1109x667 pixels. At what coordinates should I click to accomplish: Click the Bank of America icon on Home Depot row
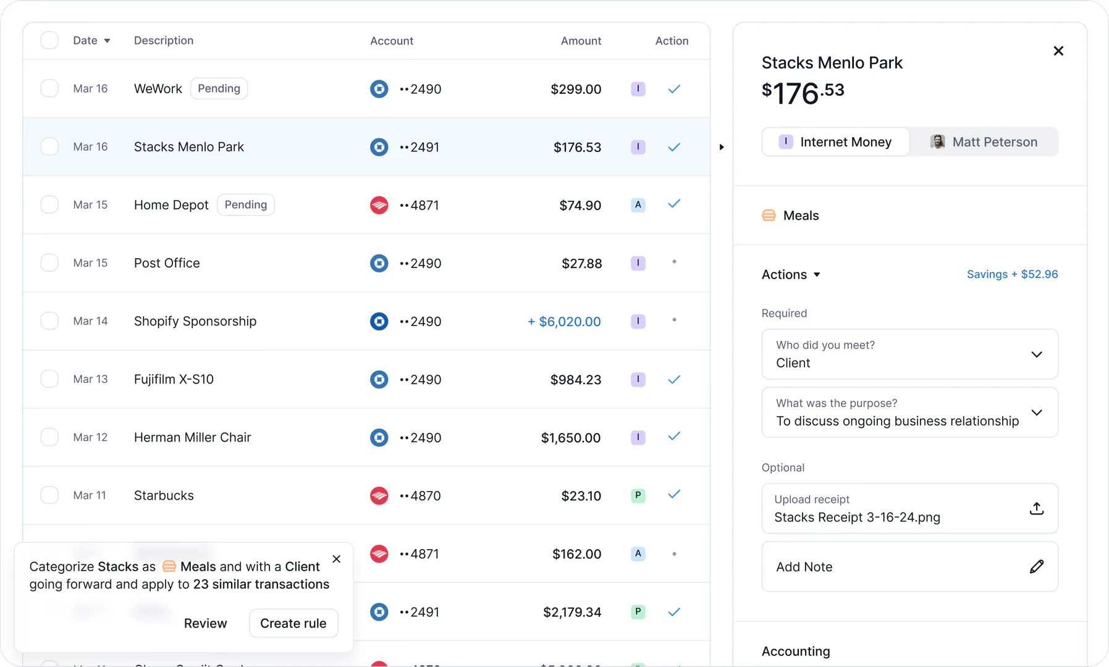pyautogui.click(x=379, y=204)
